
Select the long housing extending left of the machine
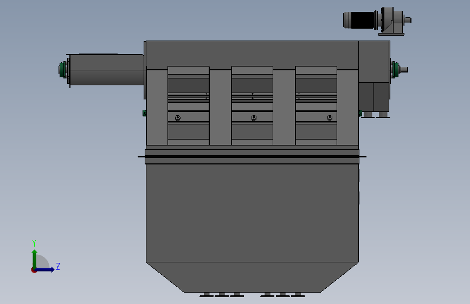[106, 70]
